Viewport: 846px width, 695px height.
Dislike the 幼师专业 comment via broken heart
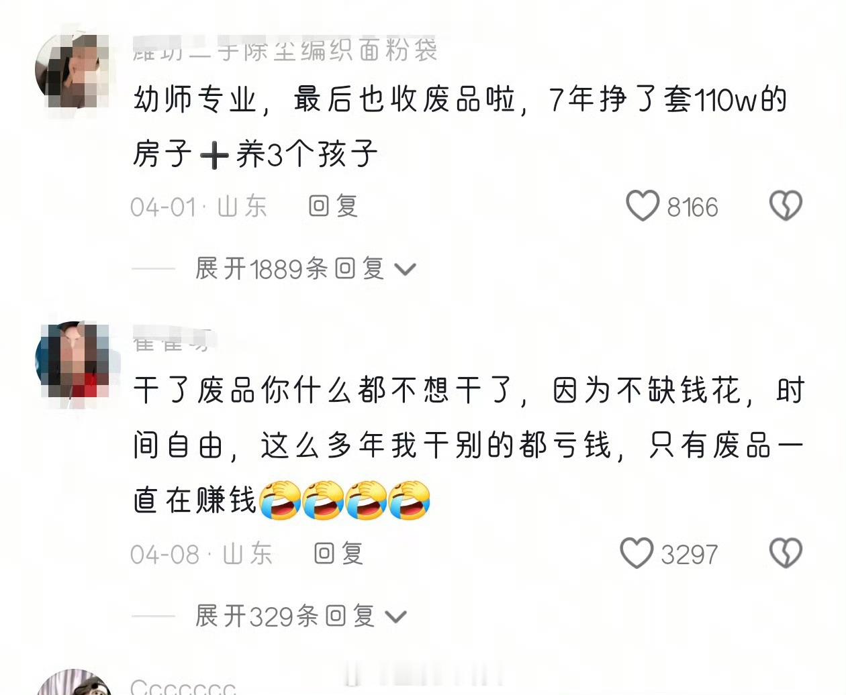(x=786, y=205)
